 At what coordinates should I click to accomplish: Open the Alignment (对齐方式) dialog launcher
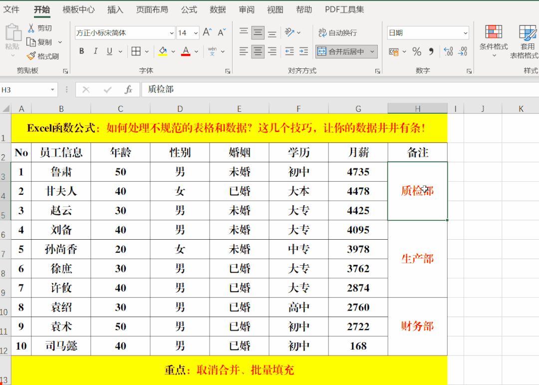pyautogui.click(x=377, y=71)
